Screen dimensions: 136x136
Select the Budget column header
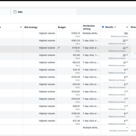pos(62,27)
